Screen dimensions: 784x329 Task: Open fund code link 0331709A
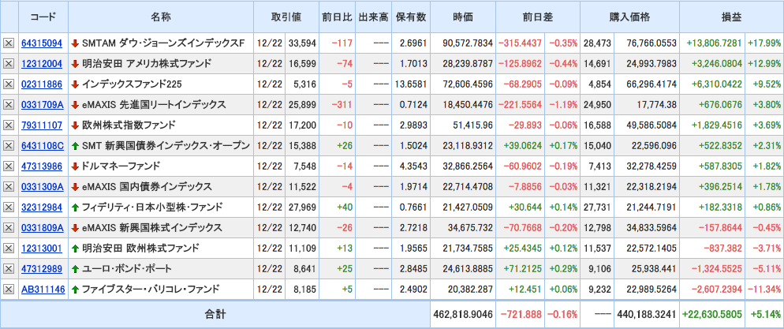click(x=43, y=104)
